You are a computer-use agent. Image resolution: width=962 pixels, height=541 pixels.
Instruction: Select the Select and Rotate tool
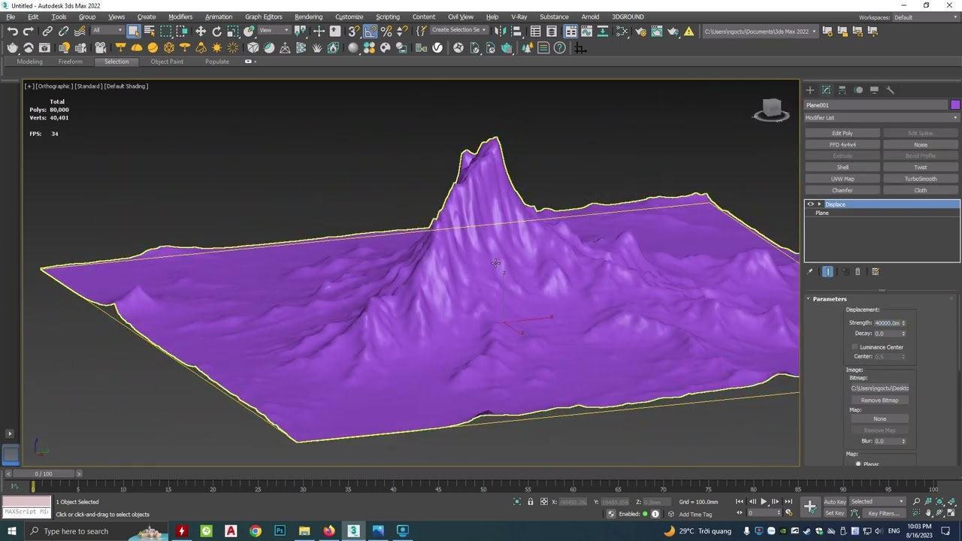click(x=216, y=31)
